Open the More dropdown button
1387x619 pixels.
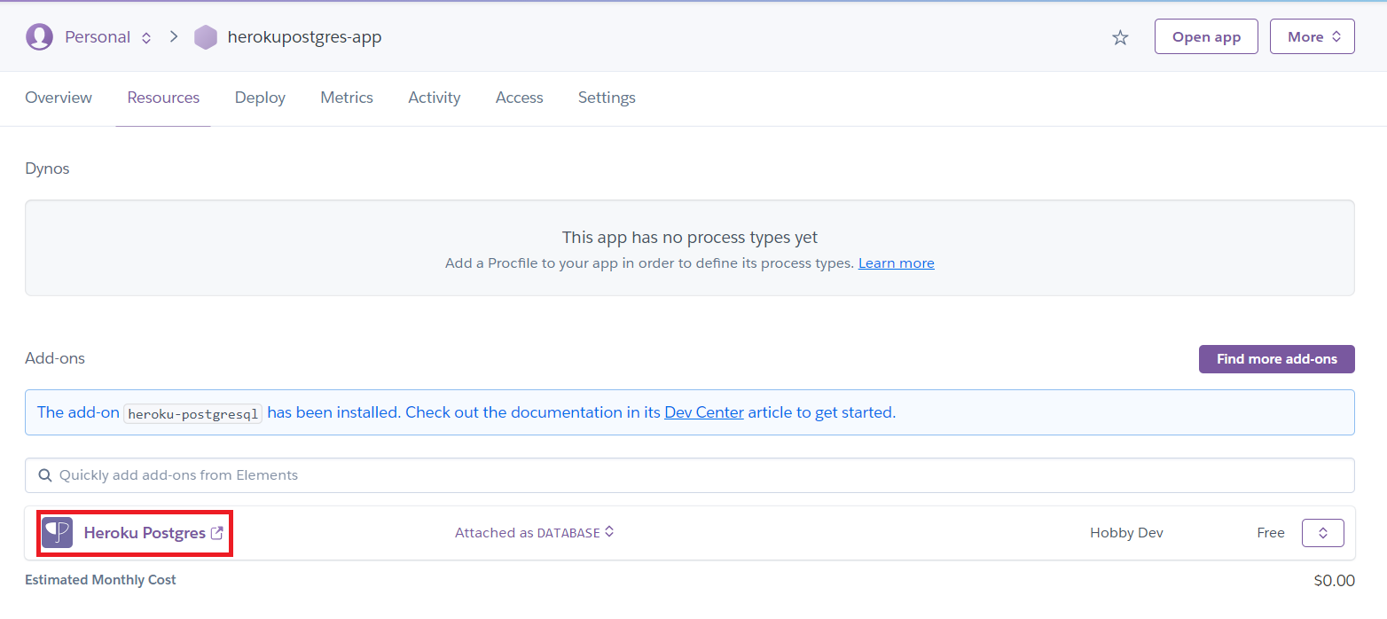click(1312, 36)
